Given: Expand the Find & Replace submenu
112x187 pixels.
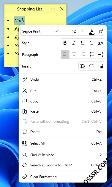Looking at the screenshot, I should (63, 155).
